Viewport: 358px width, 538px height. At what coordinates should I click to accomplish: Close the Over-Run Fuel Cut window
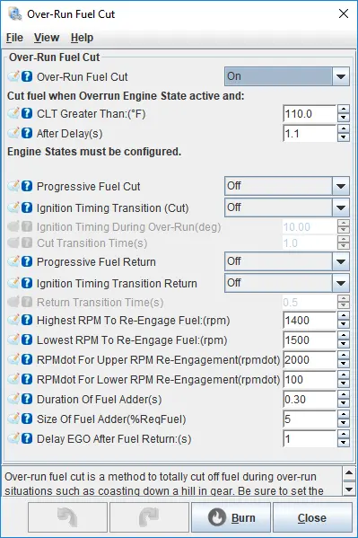pyautogui.click(x=344, y=13)
